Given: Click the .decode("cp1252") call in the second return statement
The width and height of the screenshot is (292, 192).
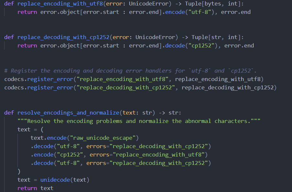Looking at the screenshot, I should click(190, 45).
